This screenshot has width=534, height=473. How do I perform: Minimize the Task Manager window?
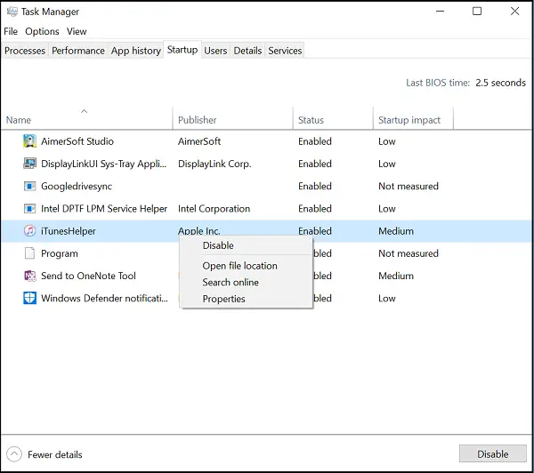pos(440,12)
